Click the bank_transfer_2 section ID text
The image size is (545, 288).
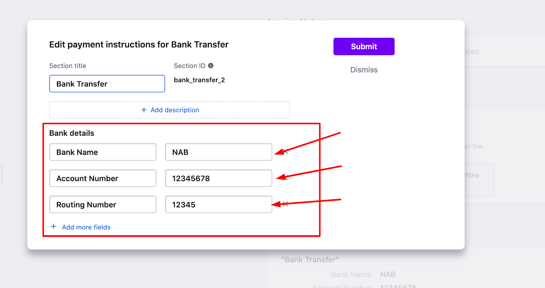[199, 80]
